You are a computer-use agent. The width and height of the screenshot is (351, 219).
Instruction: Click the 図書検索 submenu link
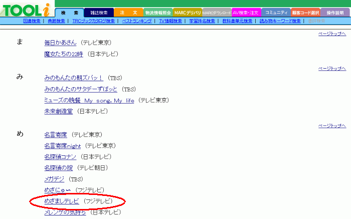[32, 21]
